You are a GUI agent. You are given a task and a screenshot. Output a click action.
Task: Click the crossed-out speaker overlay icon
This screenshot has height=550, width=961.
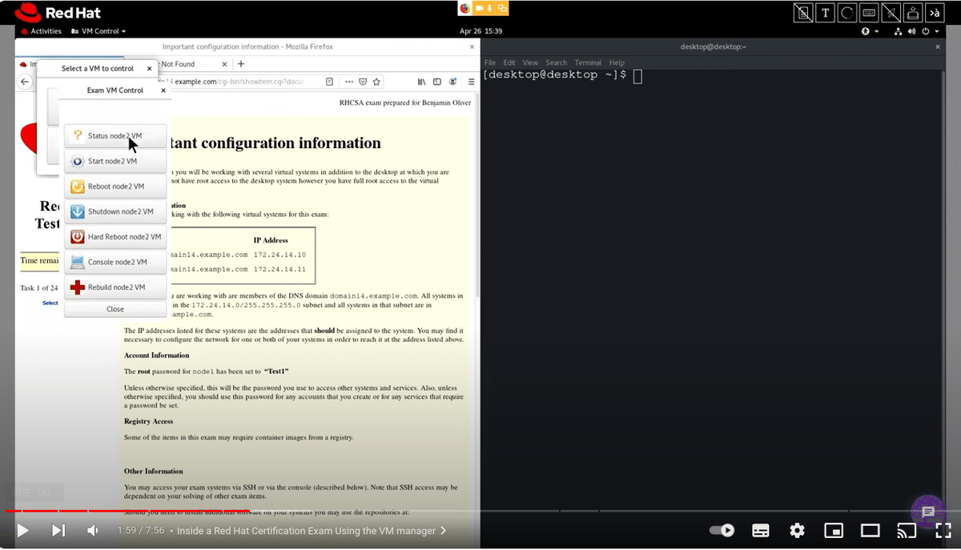(891, 13)
